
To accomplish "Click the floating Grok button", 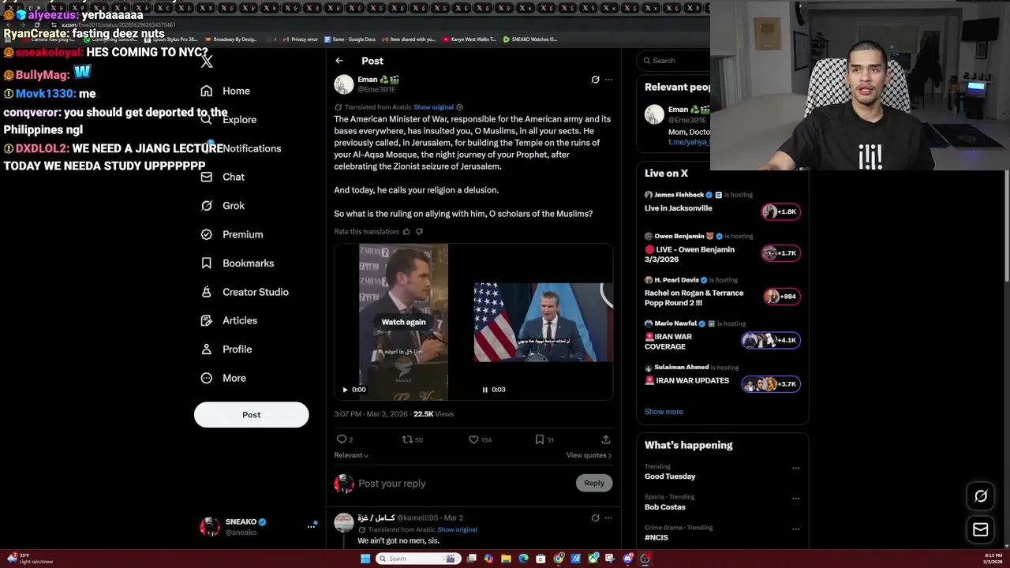I will point(981,496).
